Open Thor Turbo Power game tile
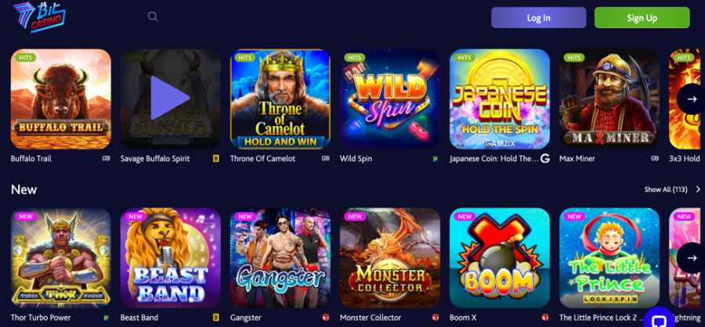Image resolution: width=705 pixels, height=327 pixels. coord(60,258)
